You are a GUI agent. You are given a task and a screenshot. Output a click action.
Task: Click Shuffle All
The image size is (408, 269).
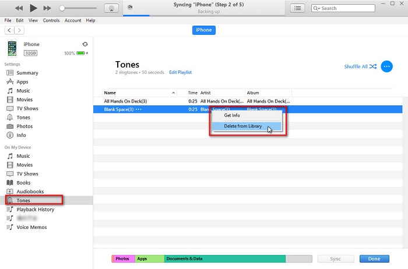tap(360, 66)
